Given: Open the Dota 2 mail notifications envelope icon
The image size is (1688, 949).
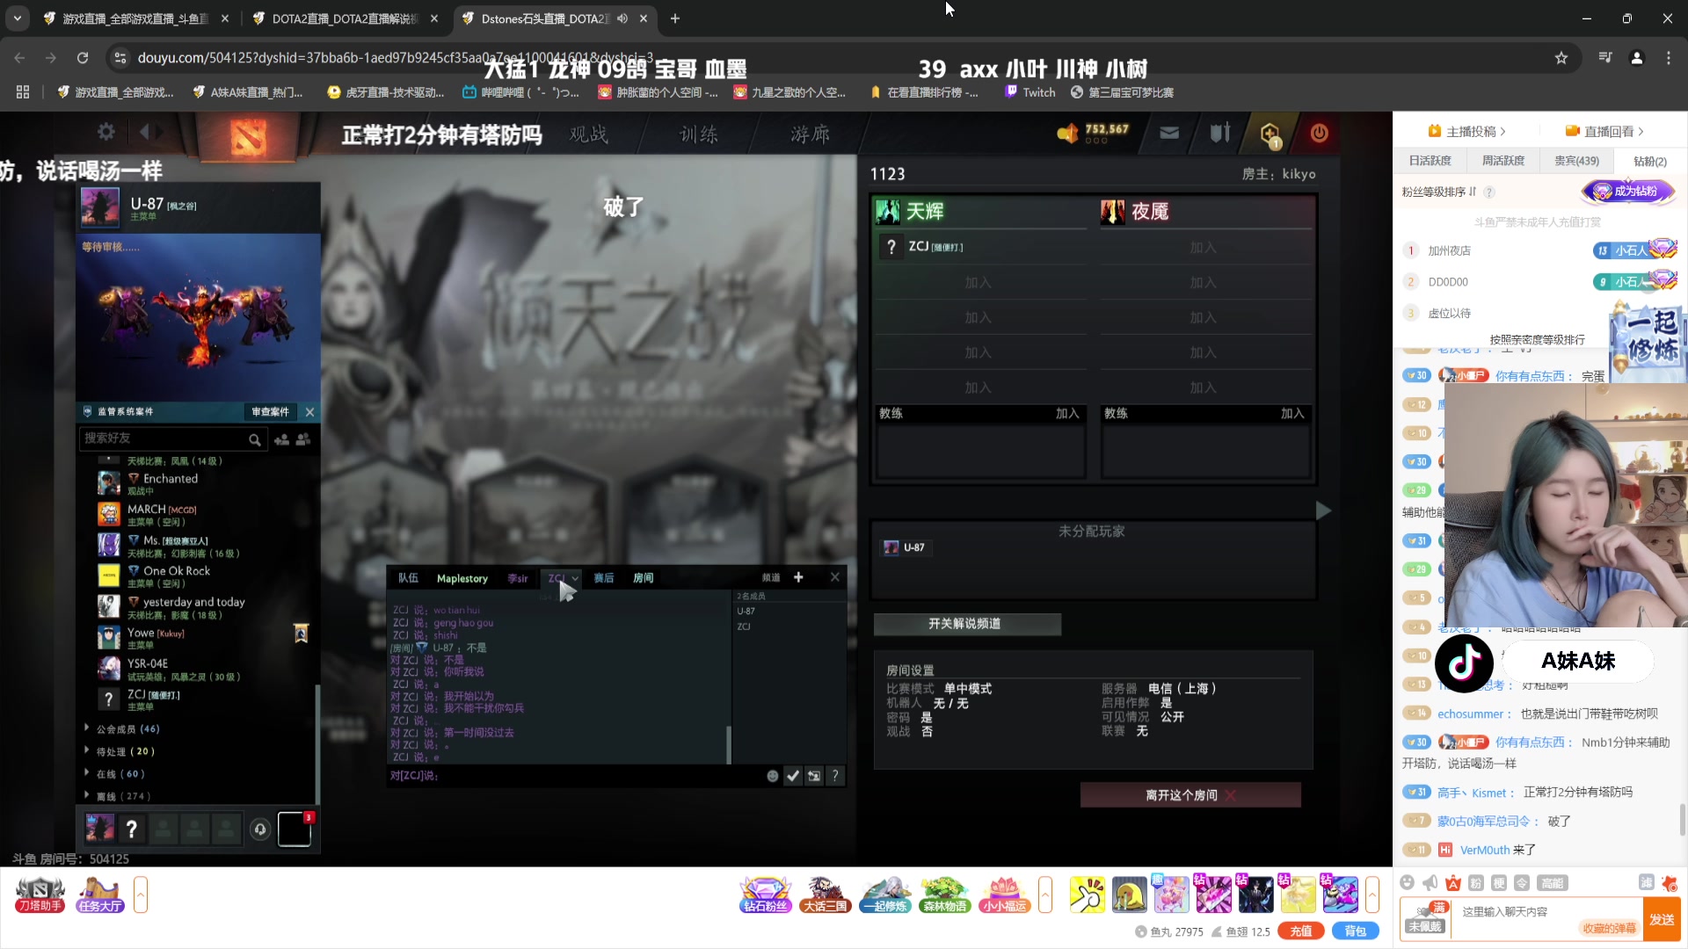Looking at the screenshot, I should (1169, 134).
